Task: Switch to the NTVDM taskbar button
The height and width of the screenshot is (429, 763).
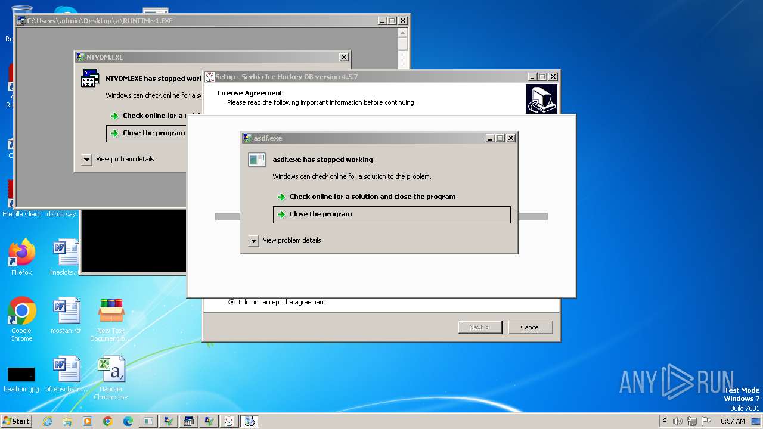Action: (x=188, y=421)
